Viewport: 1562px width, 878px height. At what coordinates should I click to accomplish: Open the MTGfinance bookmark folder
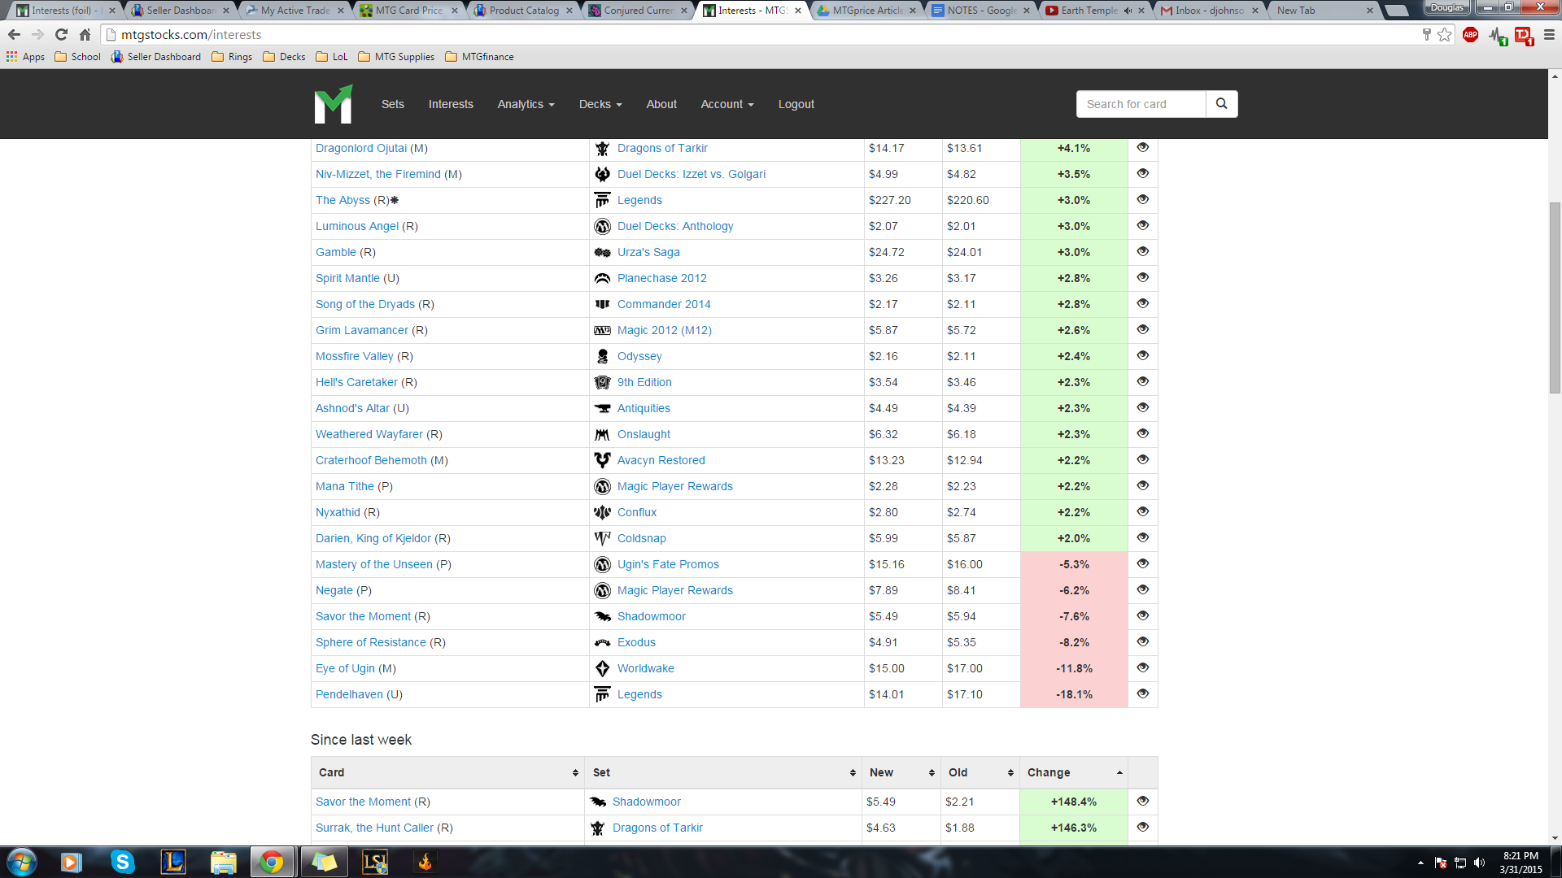point(479,57)
